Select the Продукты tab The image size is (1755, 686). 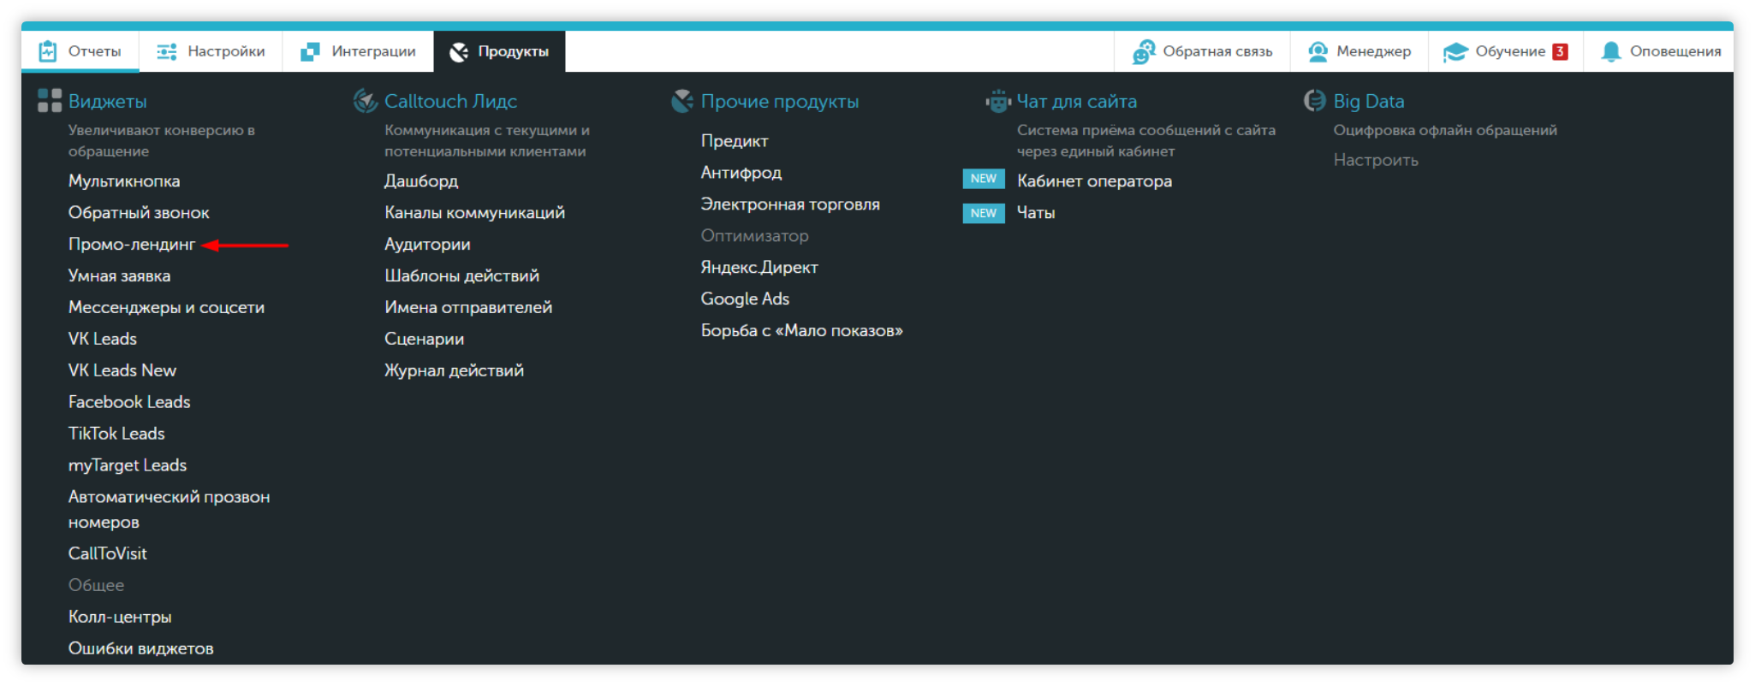click(499, 51)
